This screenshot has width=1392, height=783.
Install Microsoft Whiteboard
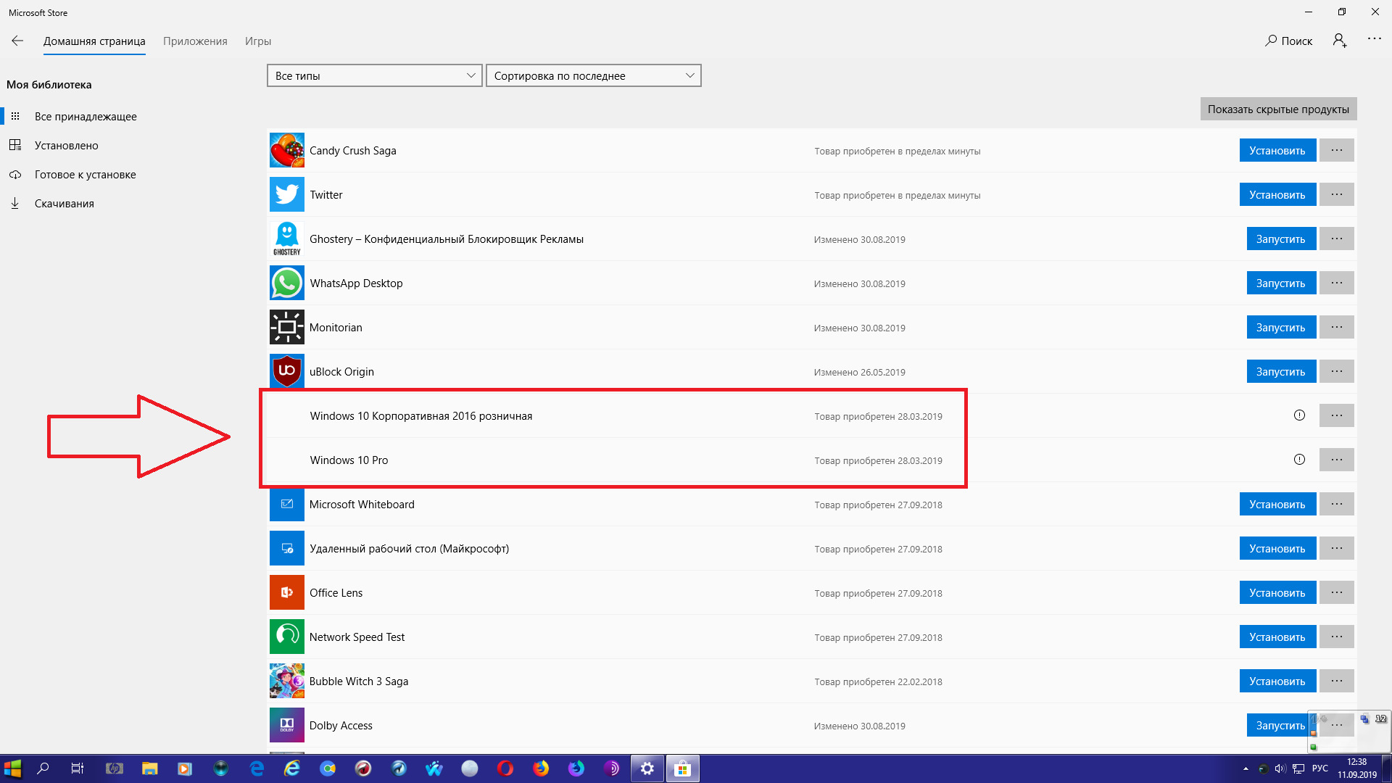coord(1277,505)
